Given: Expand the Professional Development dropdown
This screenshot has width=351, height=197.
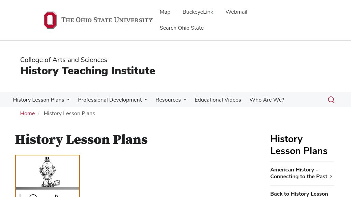Looking at the screenshot, I should [x=112, y=100].
